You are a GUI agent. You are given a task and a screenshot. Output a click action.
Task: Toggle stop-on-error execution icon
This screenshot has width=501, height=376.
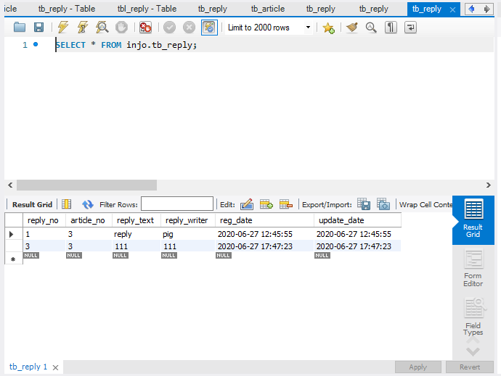(x=145, y=28)
